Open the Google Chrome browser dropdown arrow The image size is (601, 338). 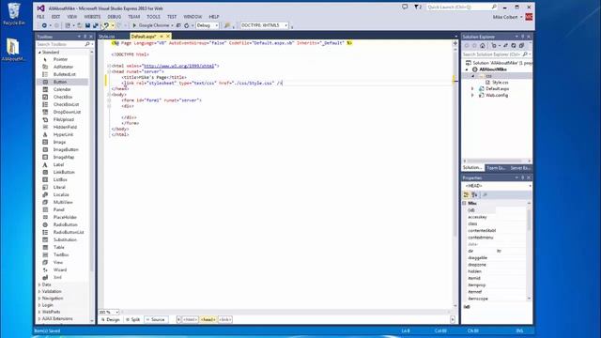[x=172, y=25]
